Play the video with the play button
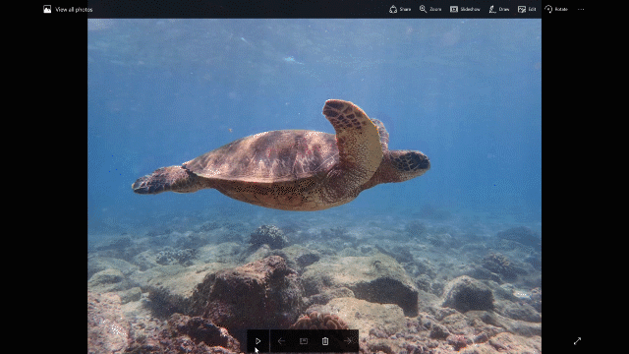Screen dimensions: 629x354 (257, 341)
